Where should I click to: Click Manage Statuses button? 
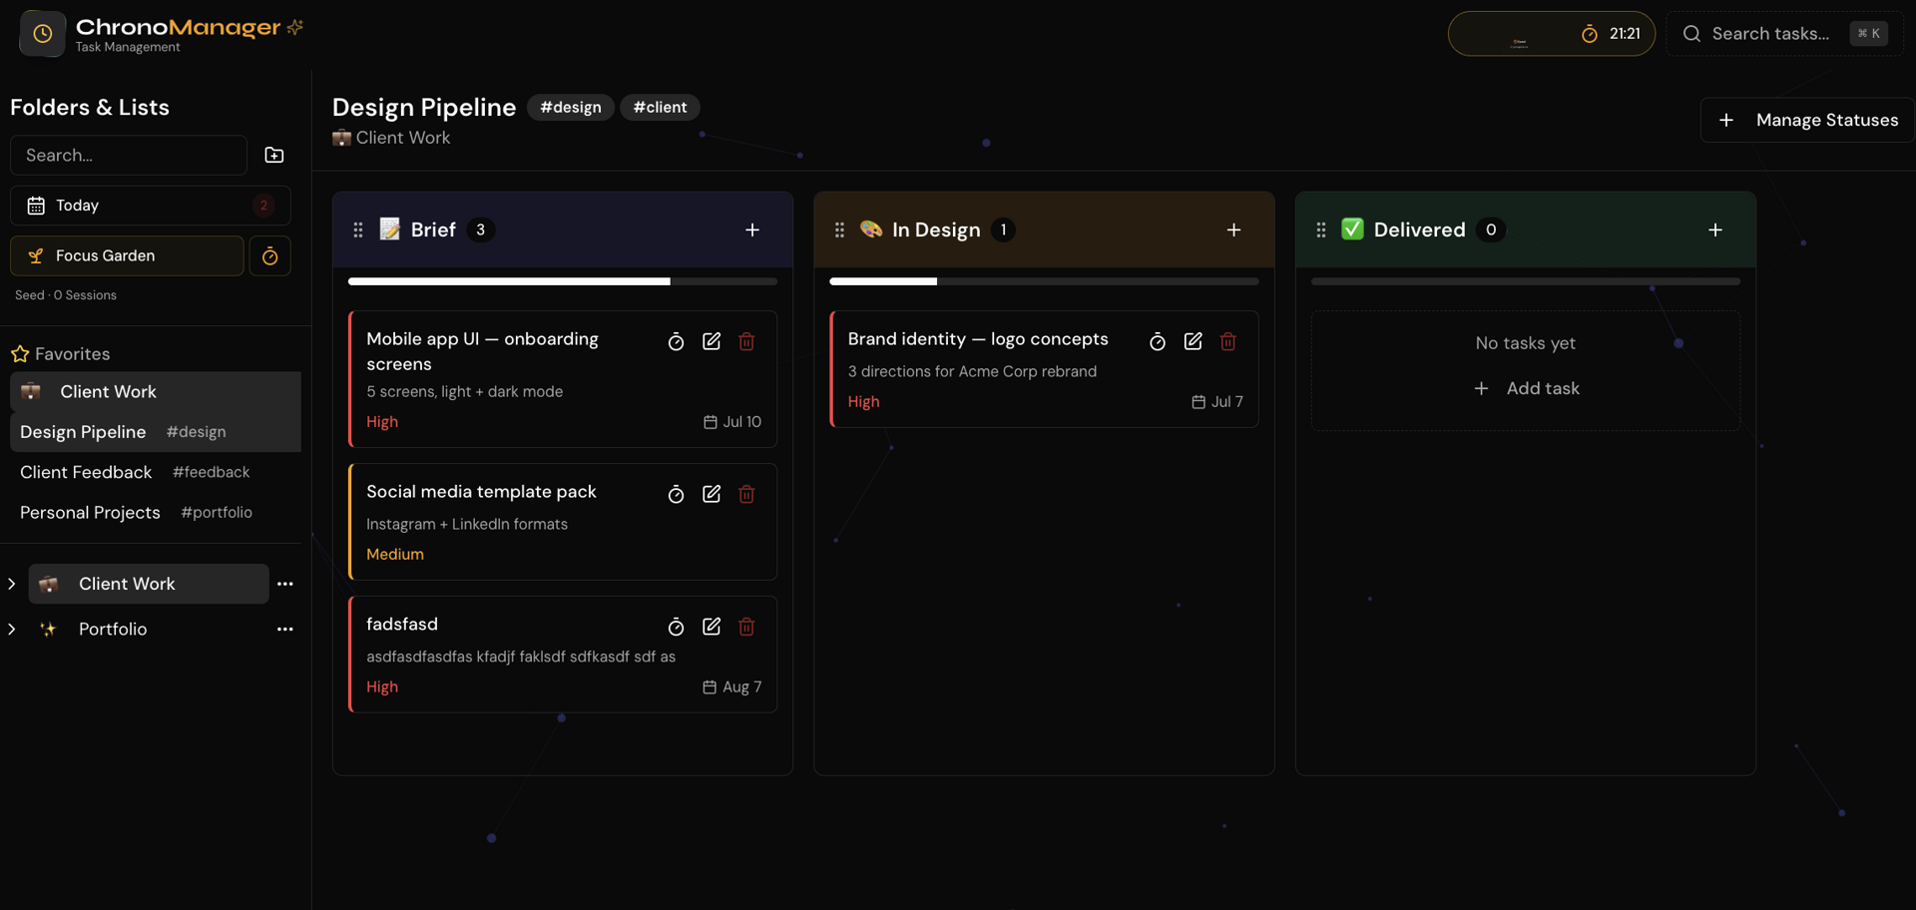click(x=1807, y=120)
